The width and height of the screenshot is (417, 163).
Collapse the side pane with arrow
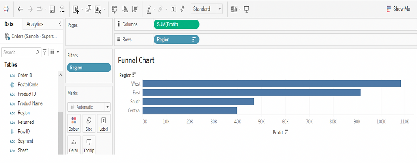pos(60,24)
